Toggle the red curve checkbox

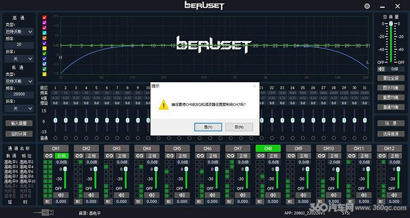[45, 17]
